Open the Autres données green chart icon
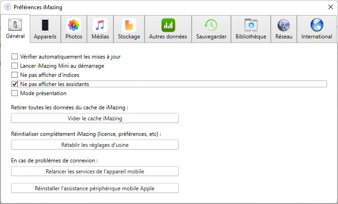338x204 pixels. pyautogui.click(x=168, y=25)
